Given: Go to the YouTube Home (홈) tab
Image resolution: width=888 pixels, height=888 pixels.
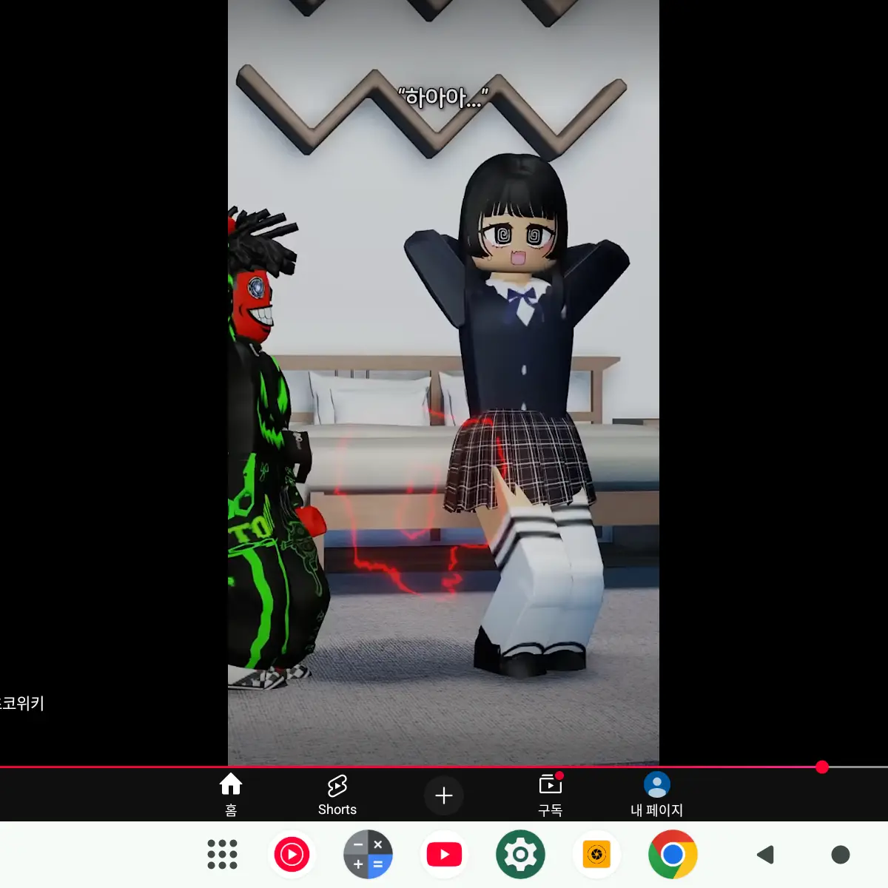Looking at the screenshot, I should 231,795.
